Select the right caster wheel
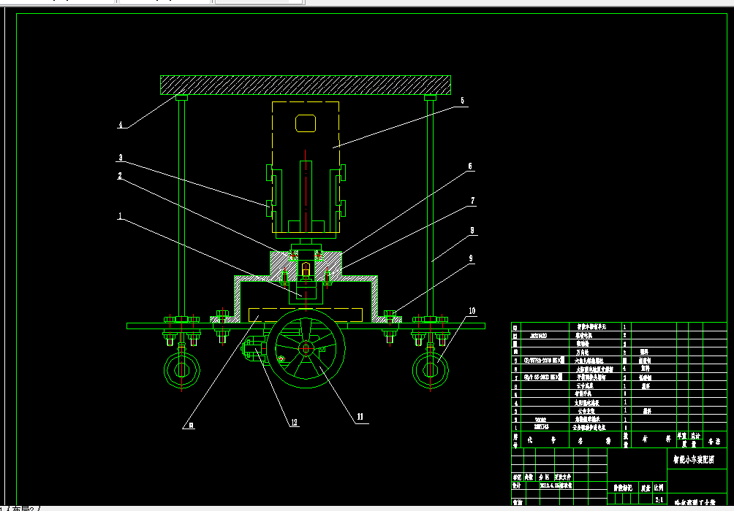The width and height of the screenshot is (734, 511). 430,370
